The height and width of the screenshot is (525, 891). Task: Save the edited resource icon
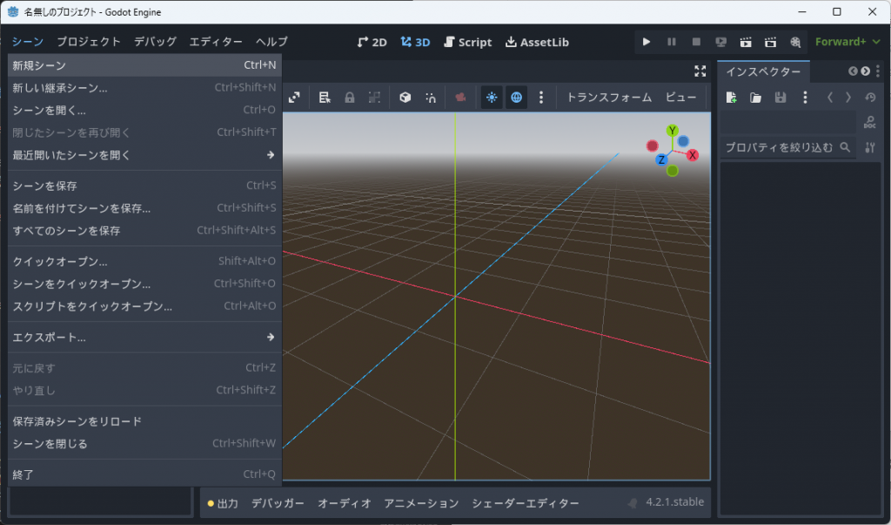click(x=780, y=98)
